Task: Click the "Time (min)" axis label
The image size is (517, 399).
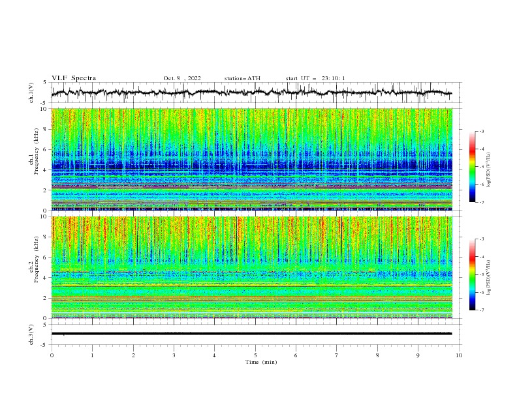Action: [261, 362]
